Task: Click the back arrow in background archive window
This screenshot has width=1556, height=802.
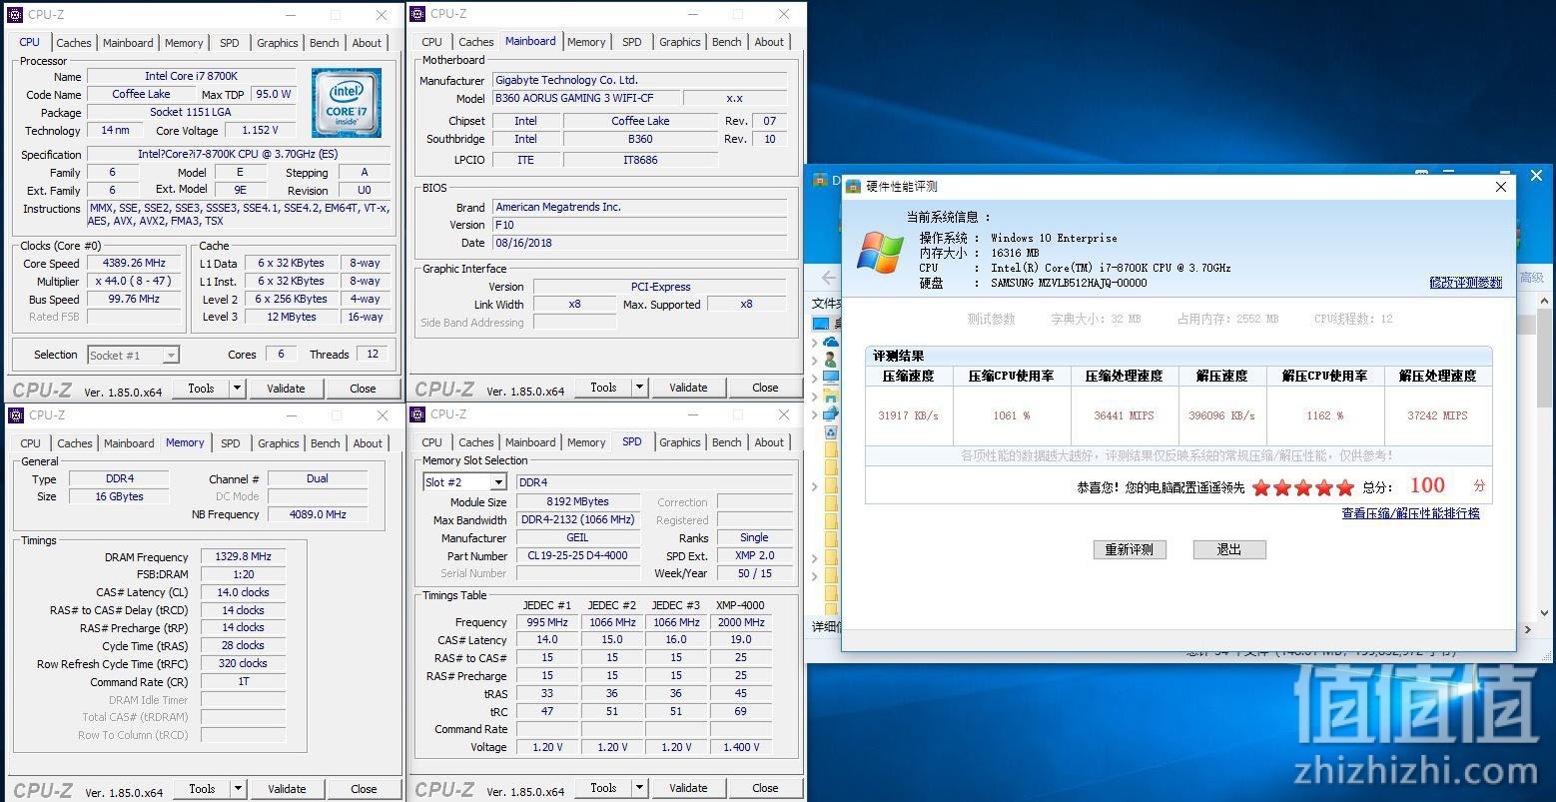Action: (x=829, y=277)
